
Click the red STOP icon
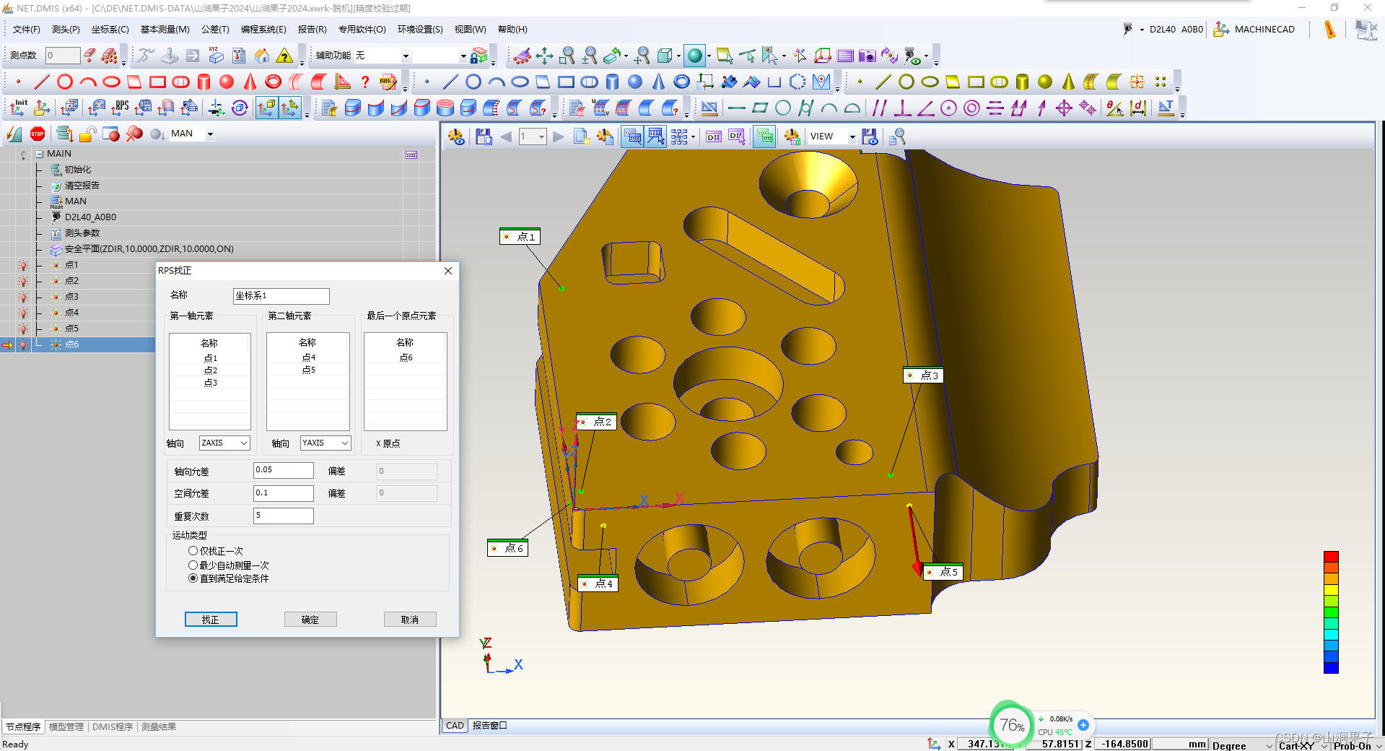pos(38,134)
